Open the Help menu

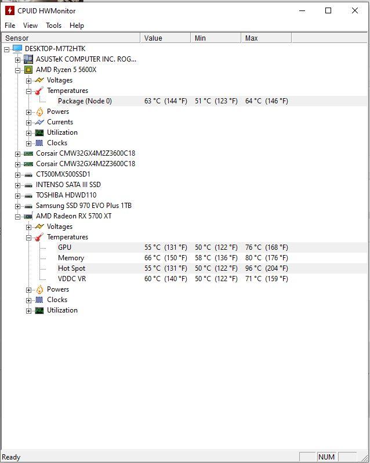click(x=77, y=26)
